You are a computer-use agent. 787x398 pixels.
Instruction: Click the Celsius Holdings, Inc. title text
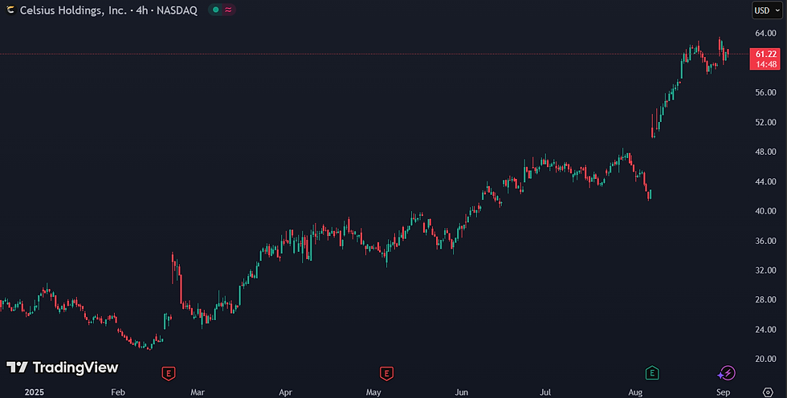click(x=73, y=10)
